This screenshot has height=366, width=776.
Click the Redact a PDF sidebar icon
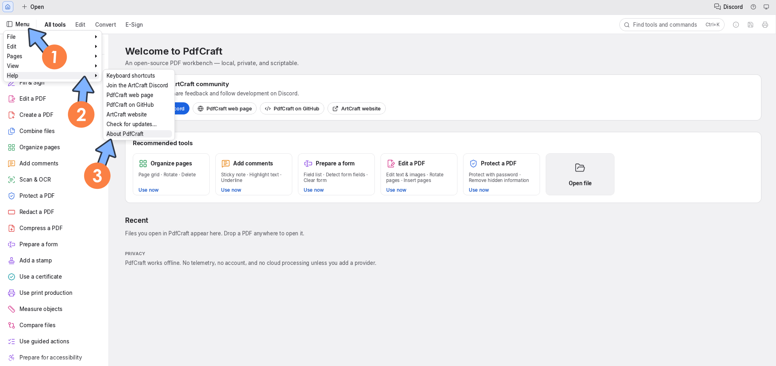click(12, 212)
